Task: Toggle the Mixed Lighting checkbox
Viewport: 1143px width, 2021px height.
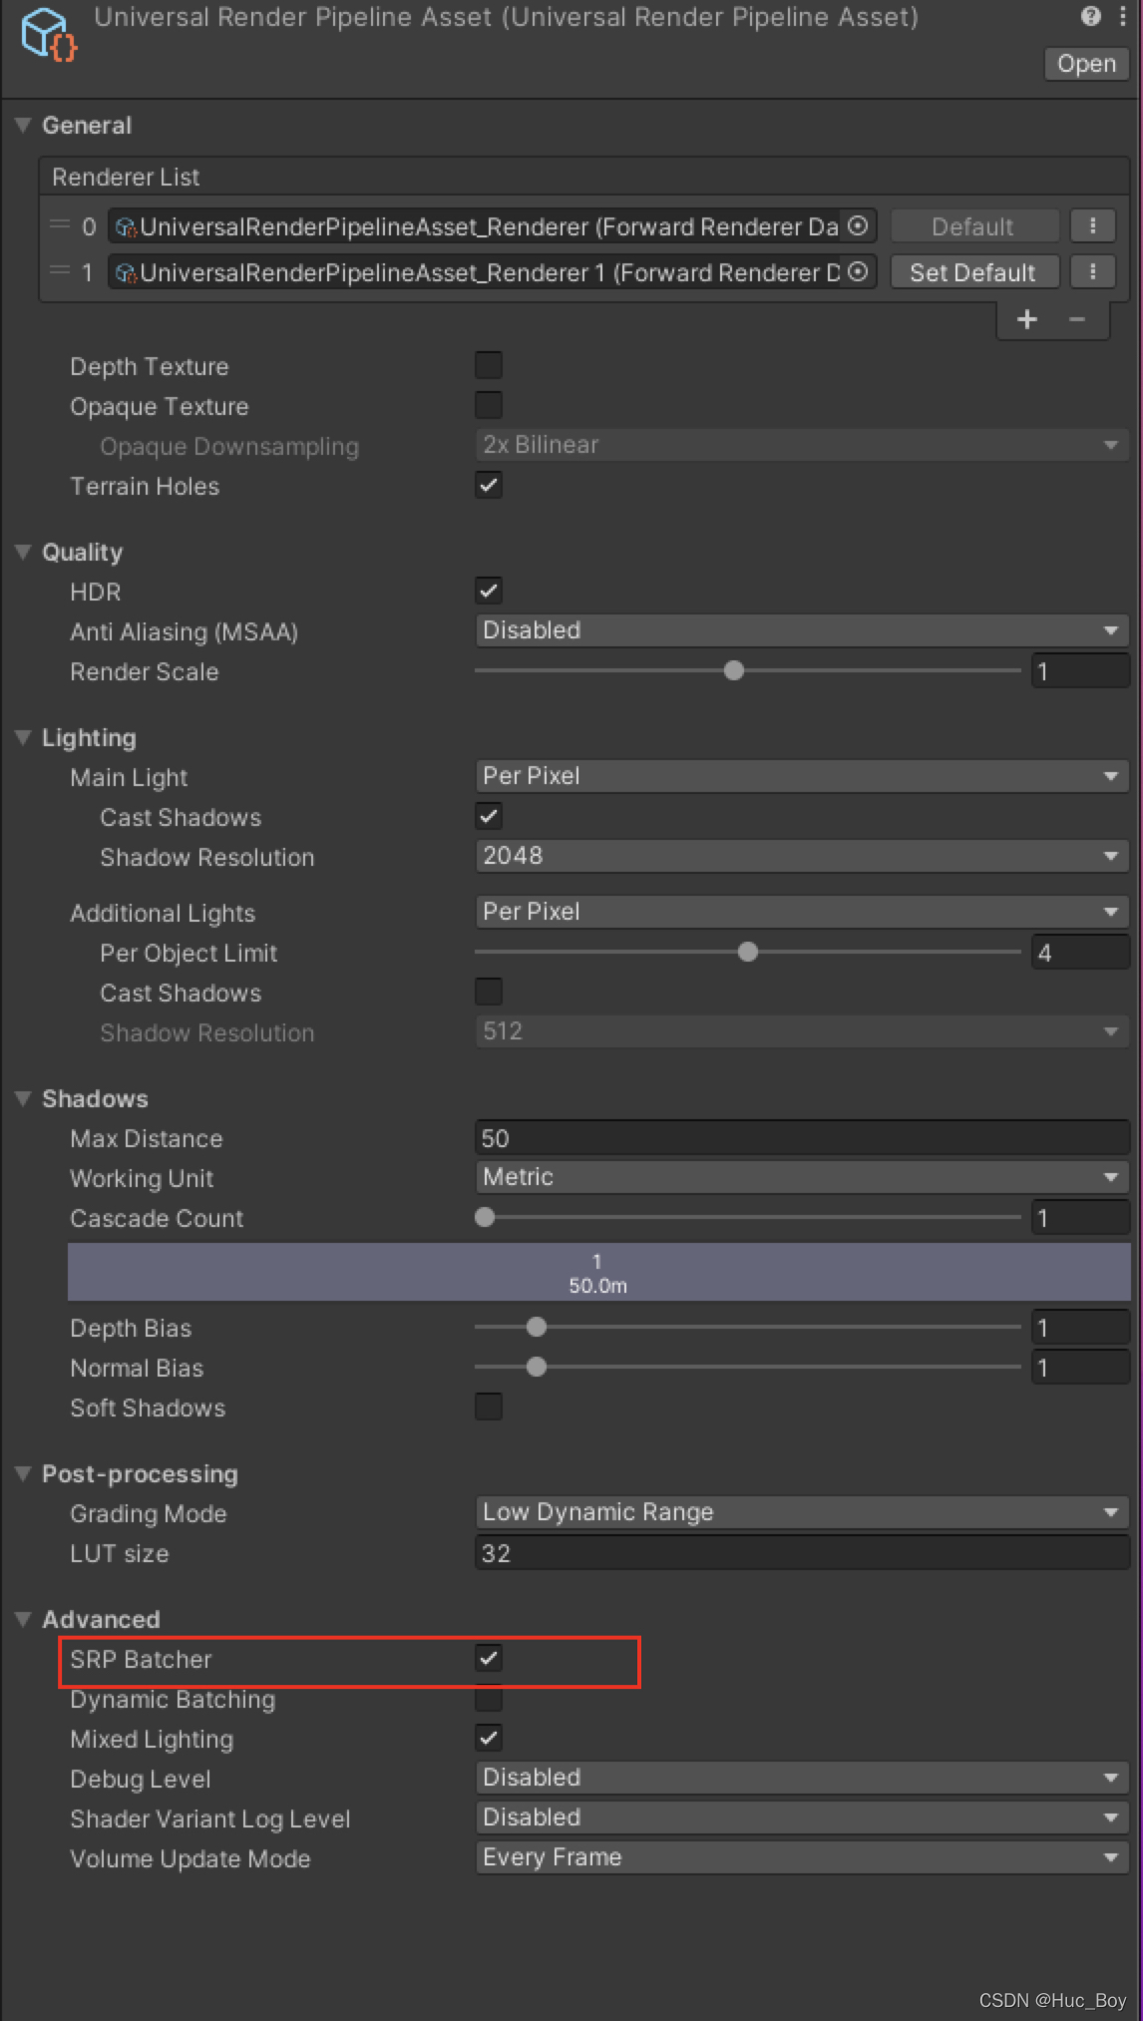Action: pos(489,1738)
